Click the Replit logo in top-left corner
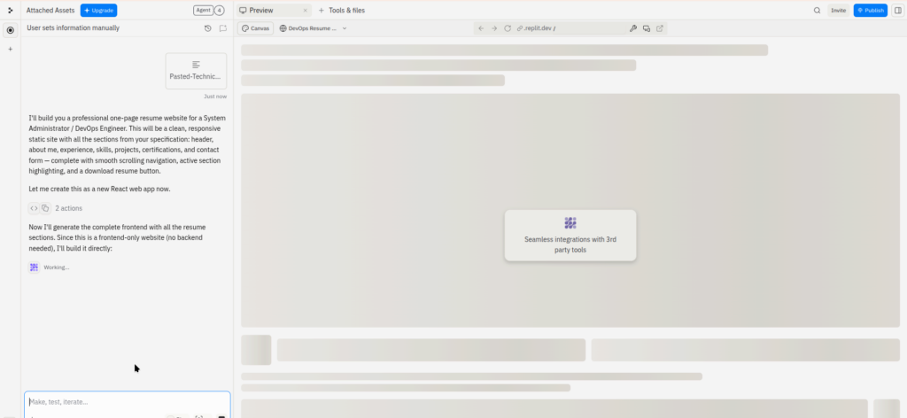The height and width of the screenshot is (418, 907). tap(10, 11)
